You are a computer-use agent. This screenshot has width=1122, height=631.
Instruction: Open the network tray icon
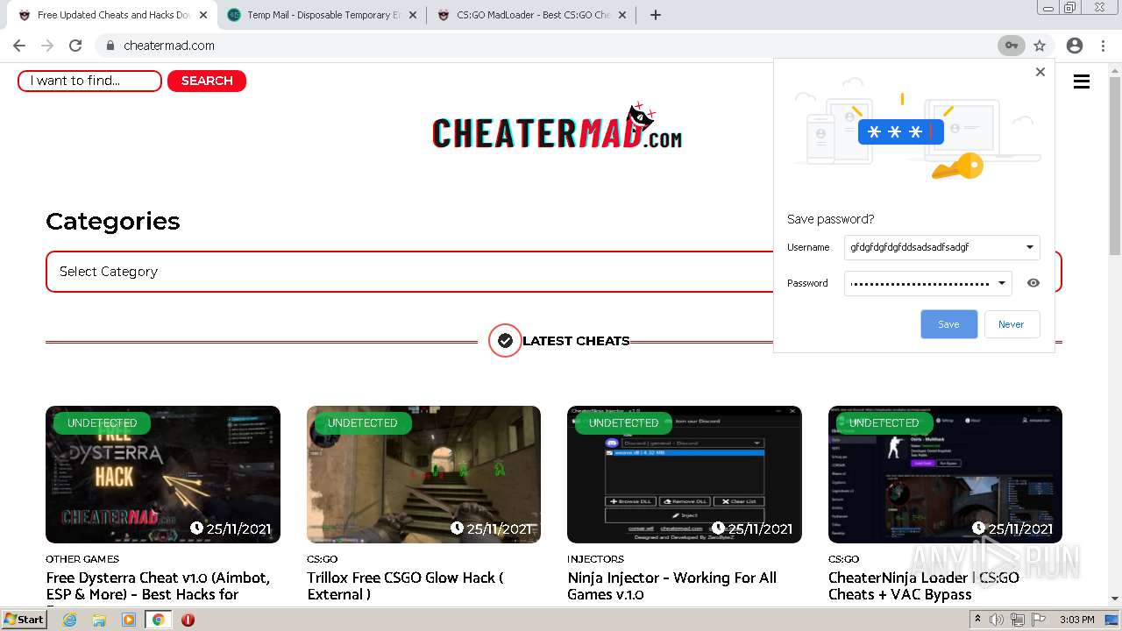click(x=1017, y=620)
